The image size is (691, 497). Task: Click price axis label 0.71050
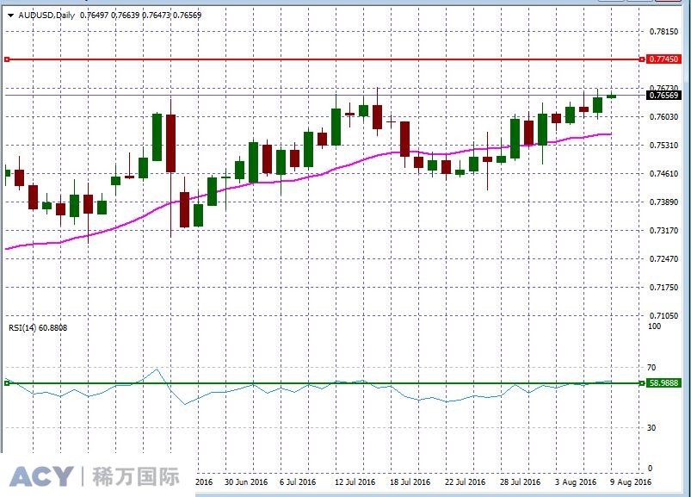(x=663, y=316)
